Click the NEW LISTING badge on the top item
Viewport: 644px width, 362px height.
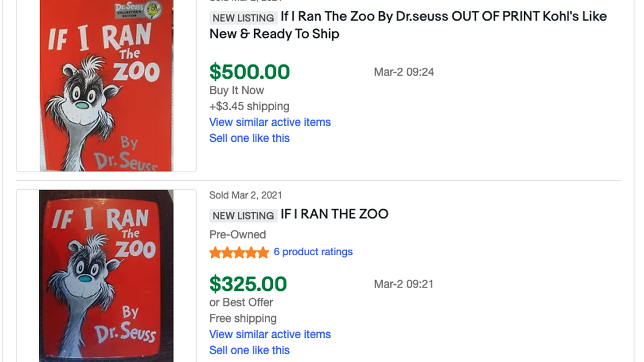[x=243, y=18]
